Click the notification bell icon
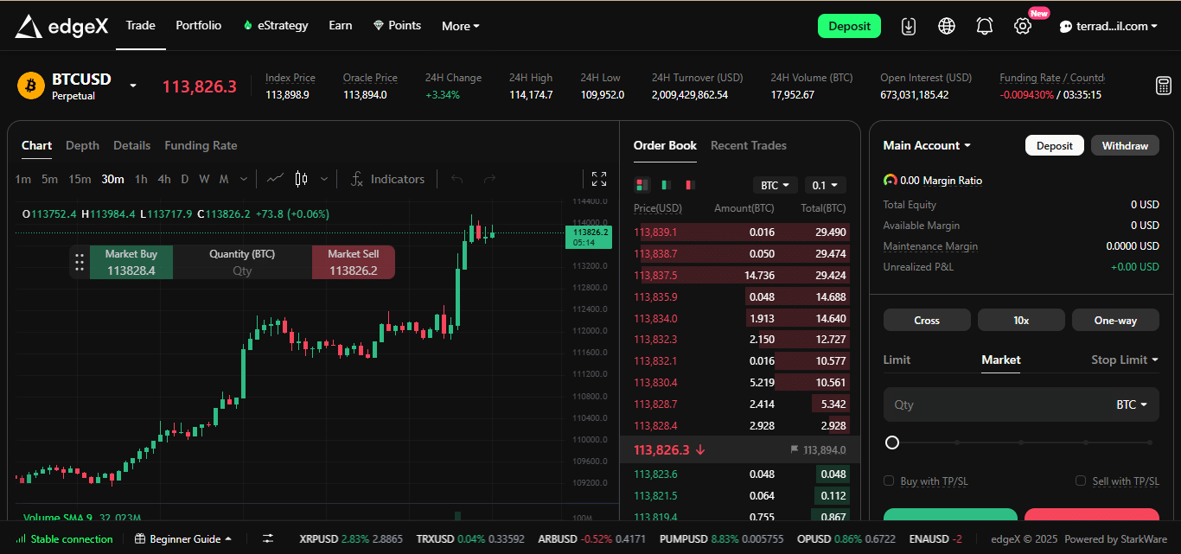Viewport: 1181px width, 554px height. click(985, 26)
